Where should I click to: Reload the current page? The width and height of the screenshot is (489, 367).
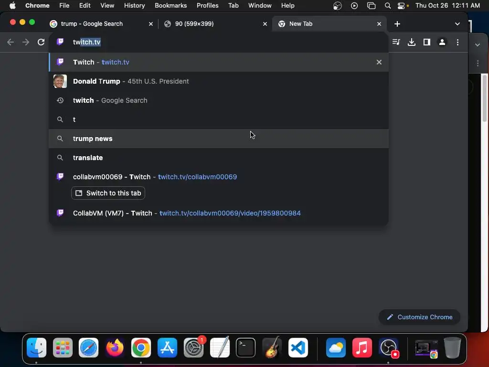coord(41,42)
